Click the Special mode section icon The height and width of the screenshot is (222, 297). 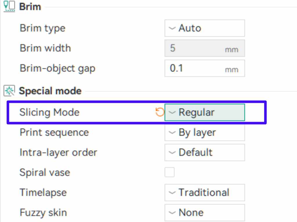pos(9,91)
